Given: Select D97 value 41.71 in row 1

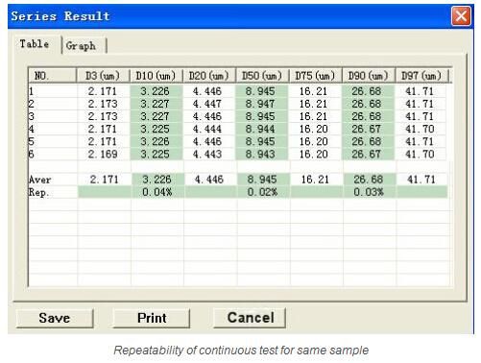Looking at the screenshot, I should (x=420, y=91).
